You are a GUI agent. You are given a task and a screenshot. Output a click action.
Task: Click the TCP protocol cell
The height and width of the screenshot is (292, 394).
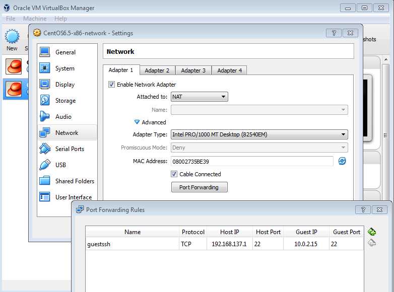coord(193,244)
